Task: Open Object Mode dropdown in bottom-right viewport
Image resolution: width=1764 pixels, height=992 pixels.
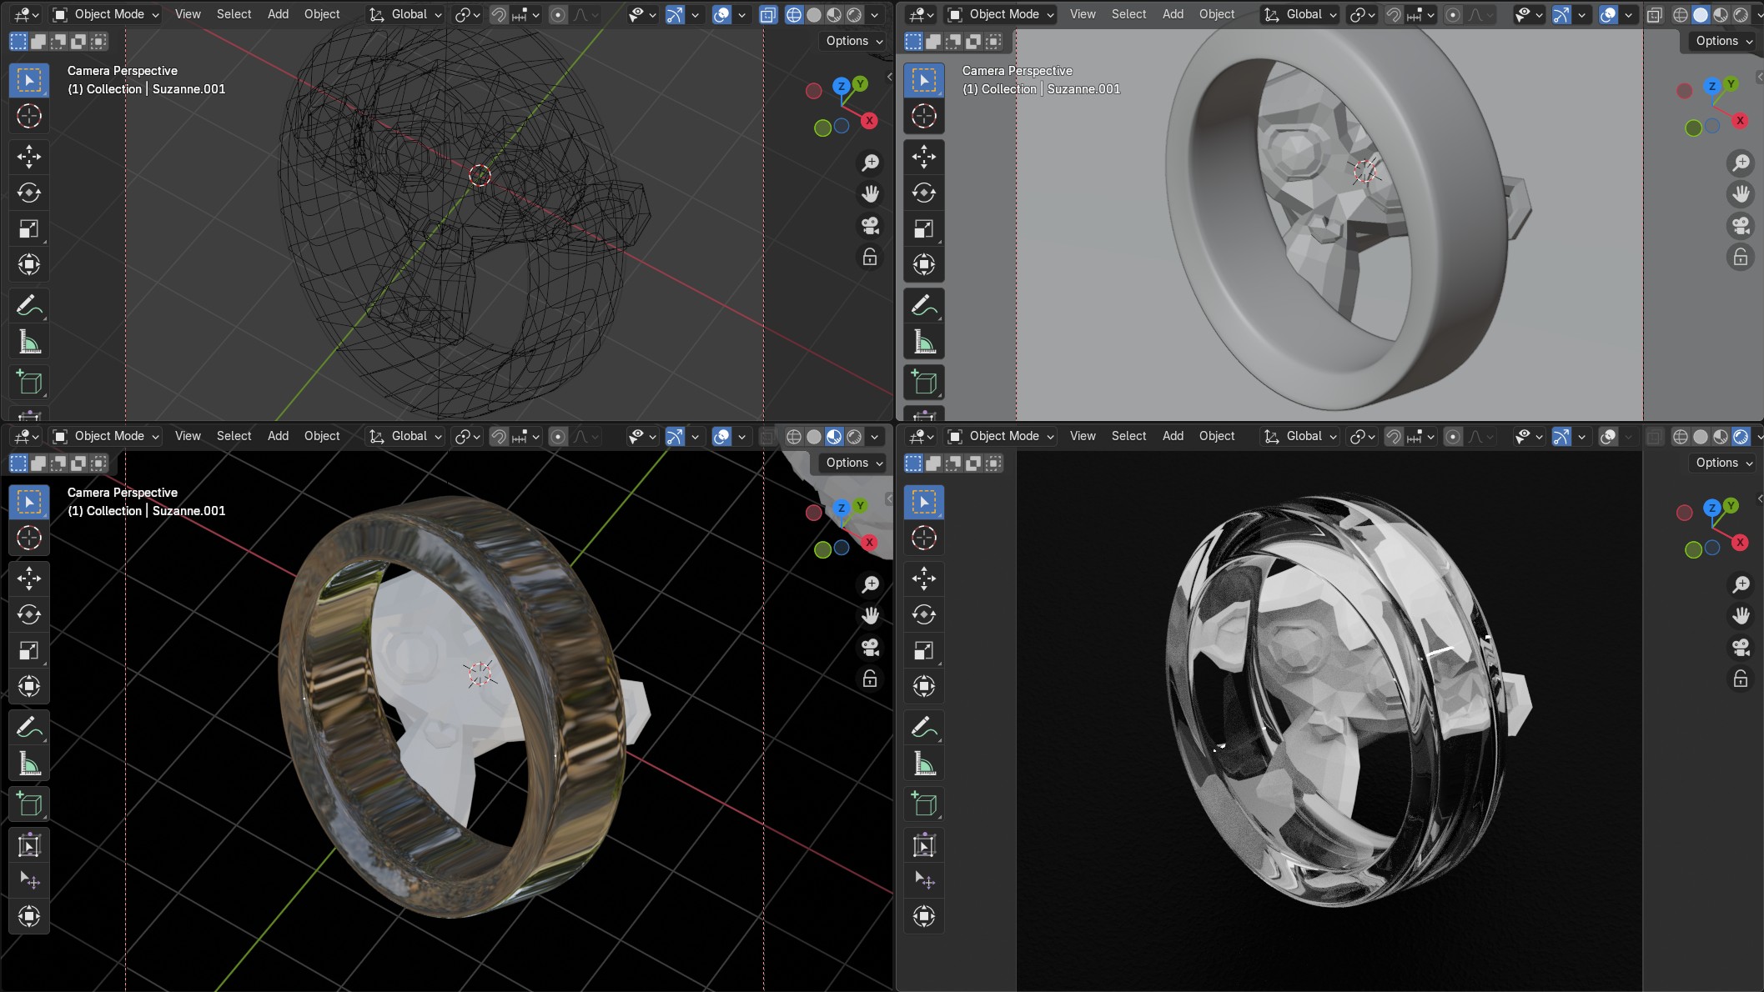Action: tap(1001, 436)
